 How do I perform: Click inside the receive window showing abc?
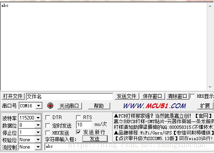[x=104, y=46]
